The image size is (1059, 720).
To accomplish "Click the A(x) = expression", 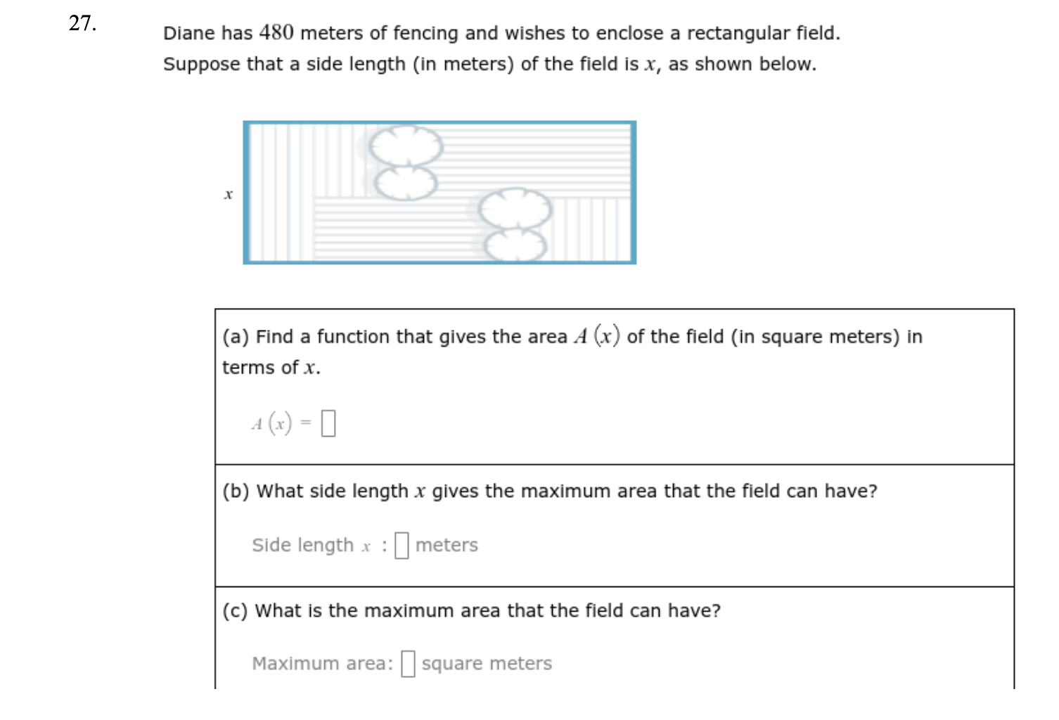I will (281, 423).
